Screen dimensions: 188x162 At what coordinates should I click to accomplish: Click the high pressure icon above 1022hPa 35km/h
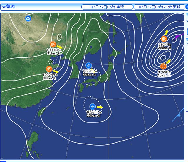click(x=93, y=106)
